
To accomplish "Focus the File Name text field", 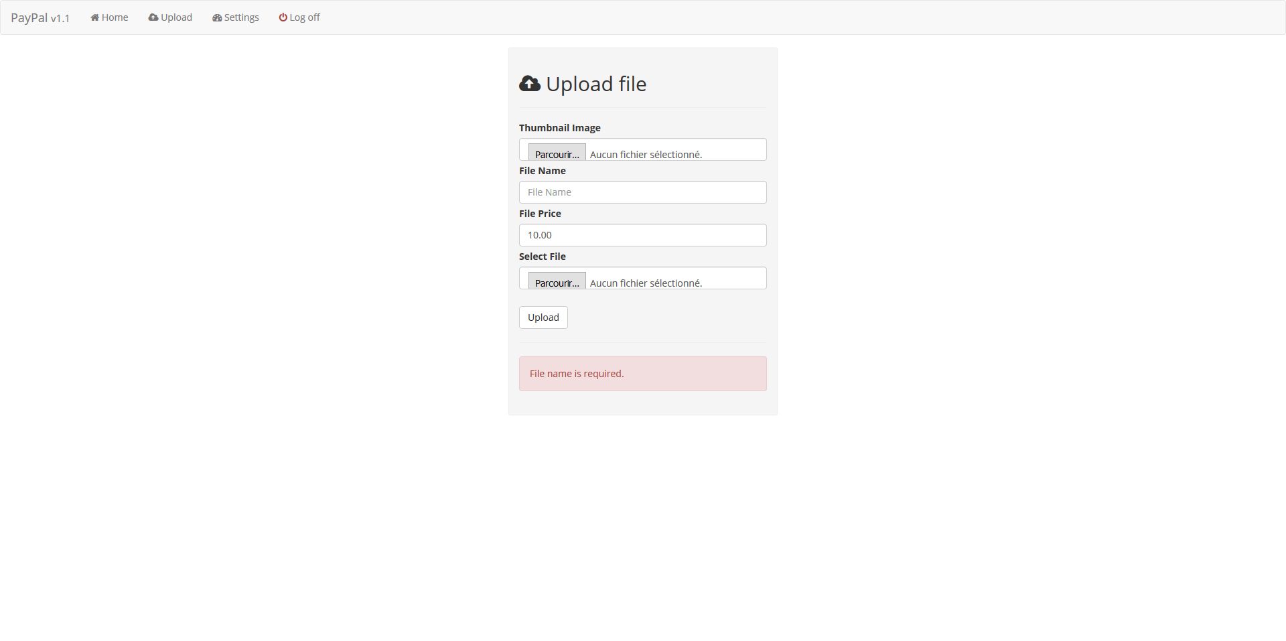I will coord(642,192).
